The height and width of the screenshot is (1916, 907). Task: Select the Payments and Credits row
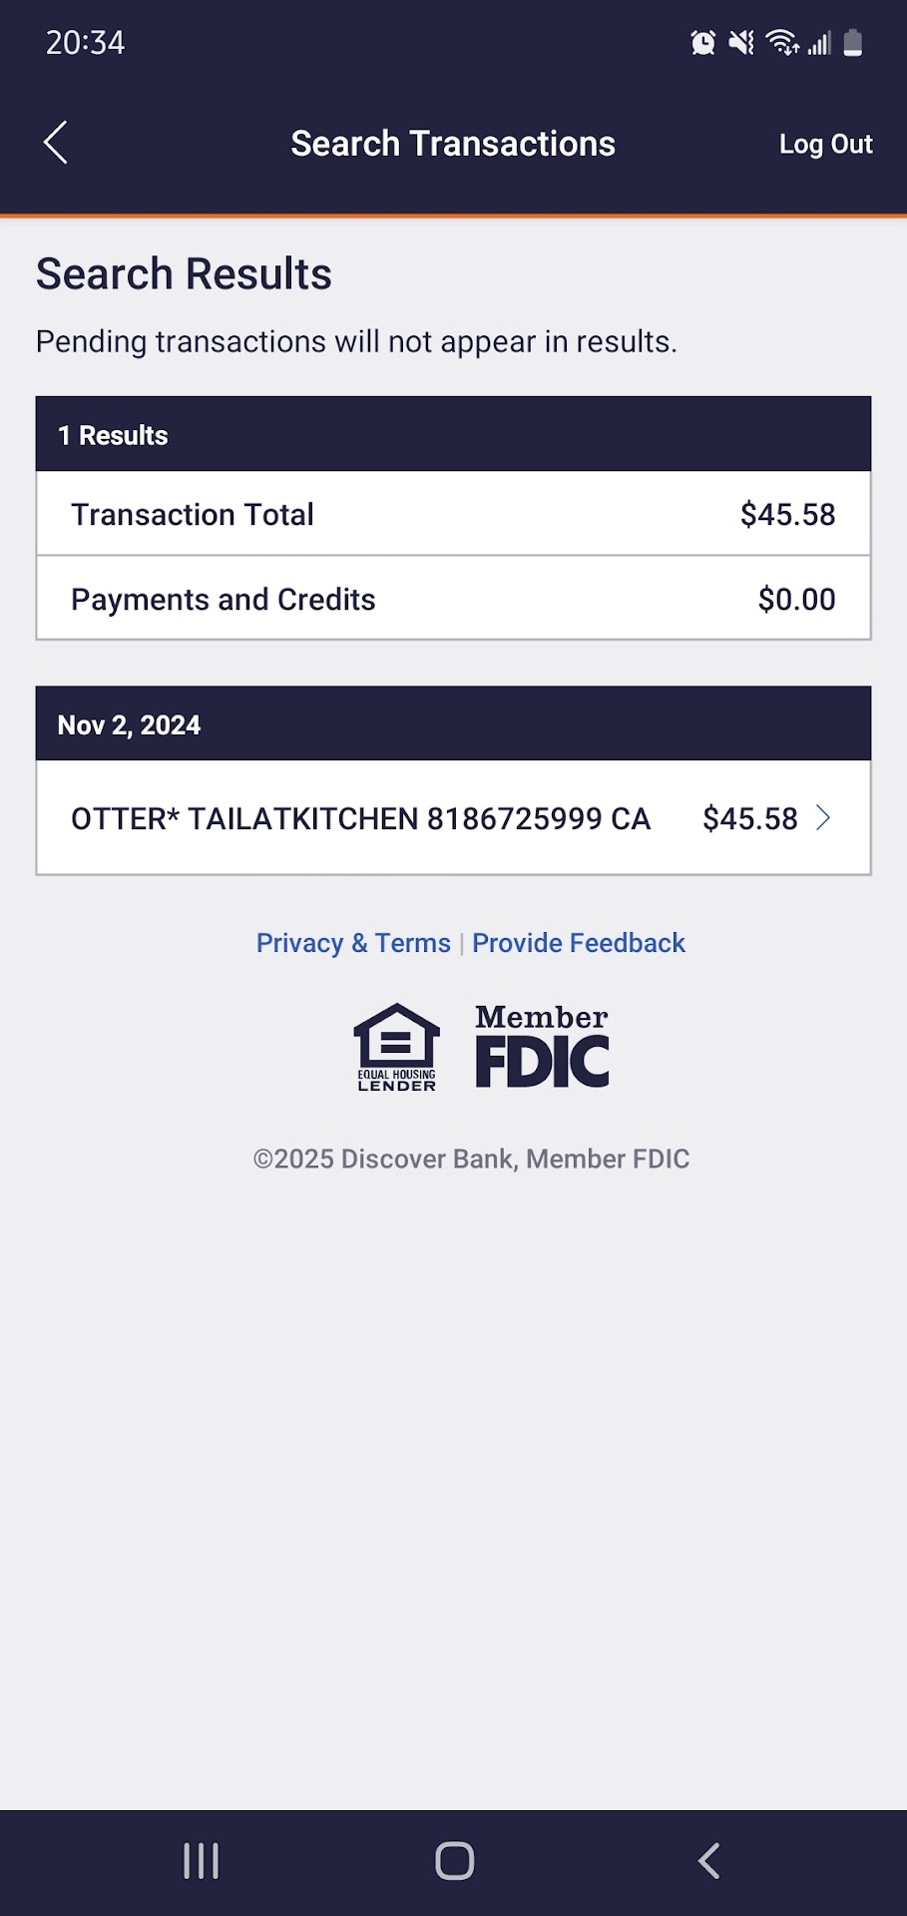click(x=453, y=599)
